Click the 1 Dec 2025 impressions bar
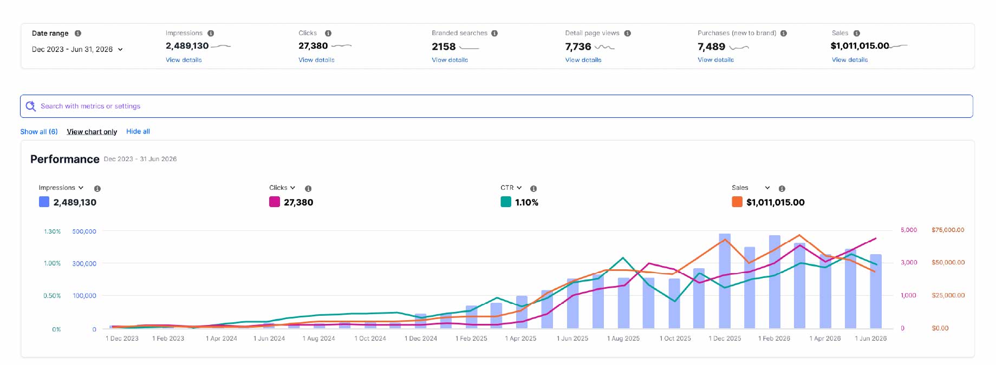Image resolution: width=996 pixels, height=365 pixels. 725,281
